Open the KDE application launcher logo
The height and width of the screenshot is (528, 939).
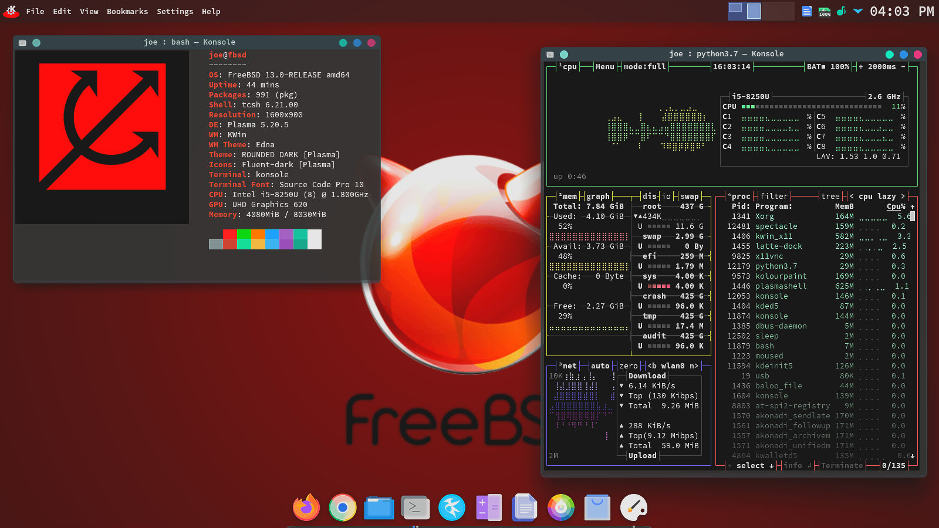(x=11, y=11)
